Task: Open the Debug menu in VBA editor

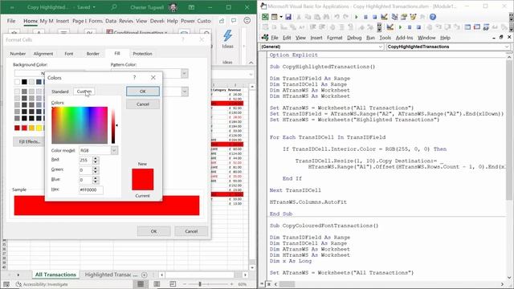Action: pyautogui.click(x=354, y=38)
